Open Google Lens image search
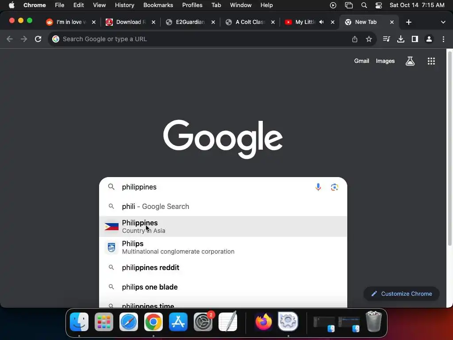The width and height of the screenshot is (453, 340). [x=334, y=187]
